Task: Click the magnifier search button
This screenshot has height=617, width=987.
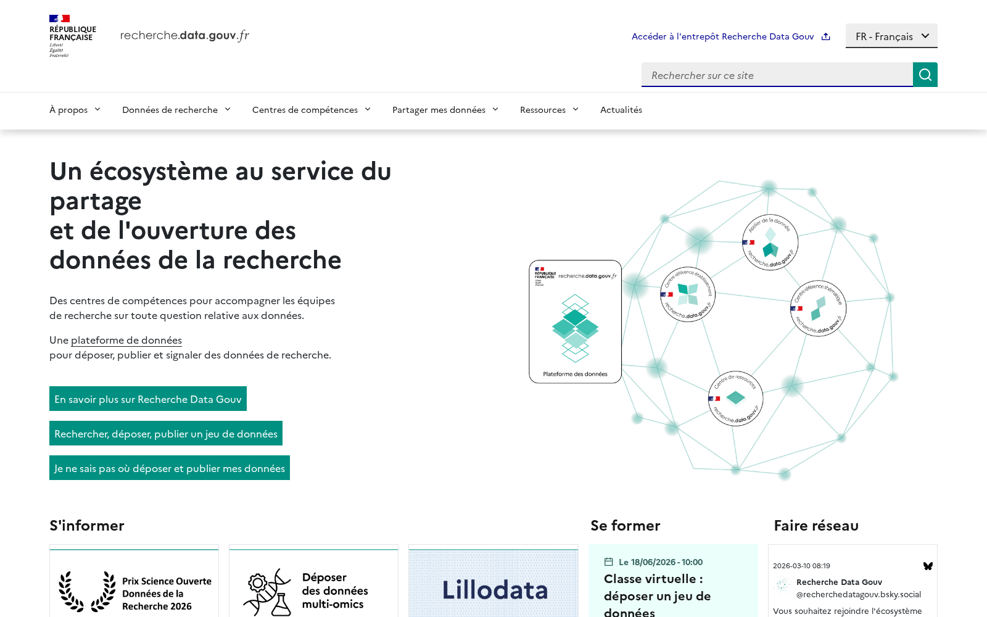Action: click(x=925, y=75)
